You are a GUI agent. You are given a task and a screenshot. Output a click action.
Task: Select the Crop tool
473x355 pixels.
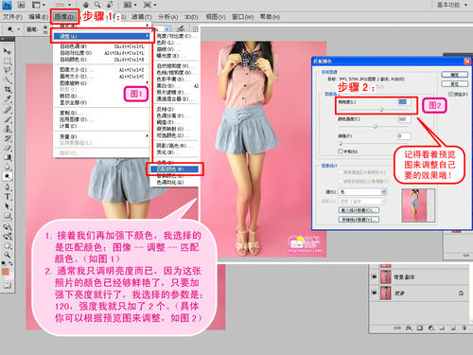pyautogui.click(x=7, y=90)
